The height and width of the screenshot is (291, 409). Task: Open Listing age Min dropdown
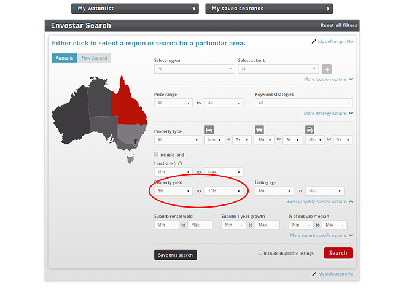tap(274, 191)
